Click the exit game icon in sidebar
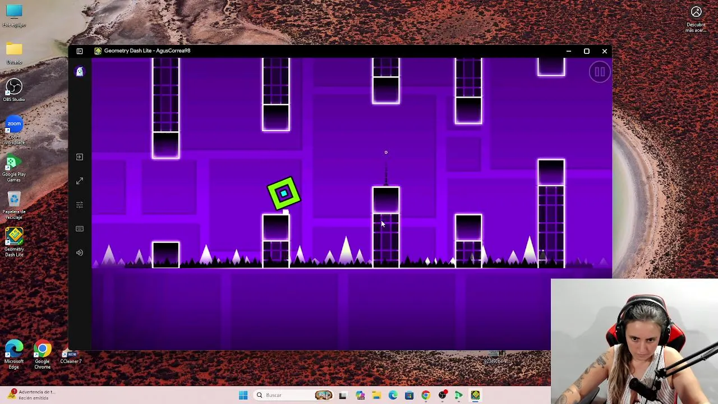The width and height of the screenshot is (718, 404). point(80,157)
